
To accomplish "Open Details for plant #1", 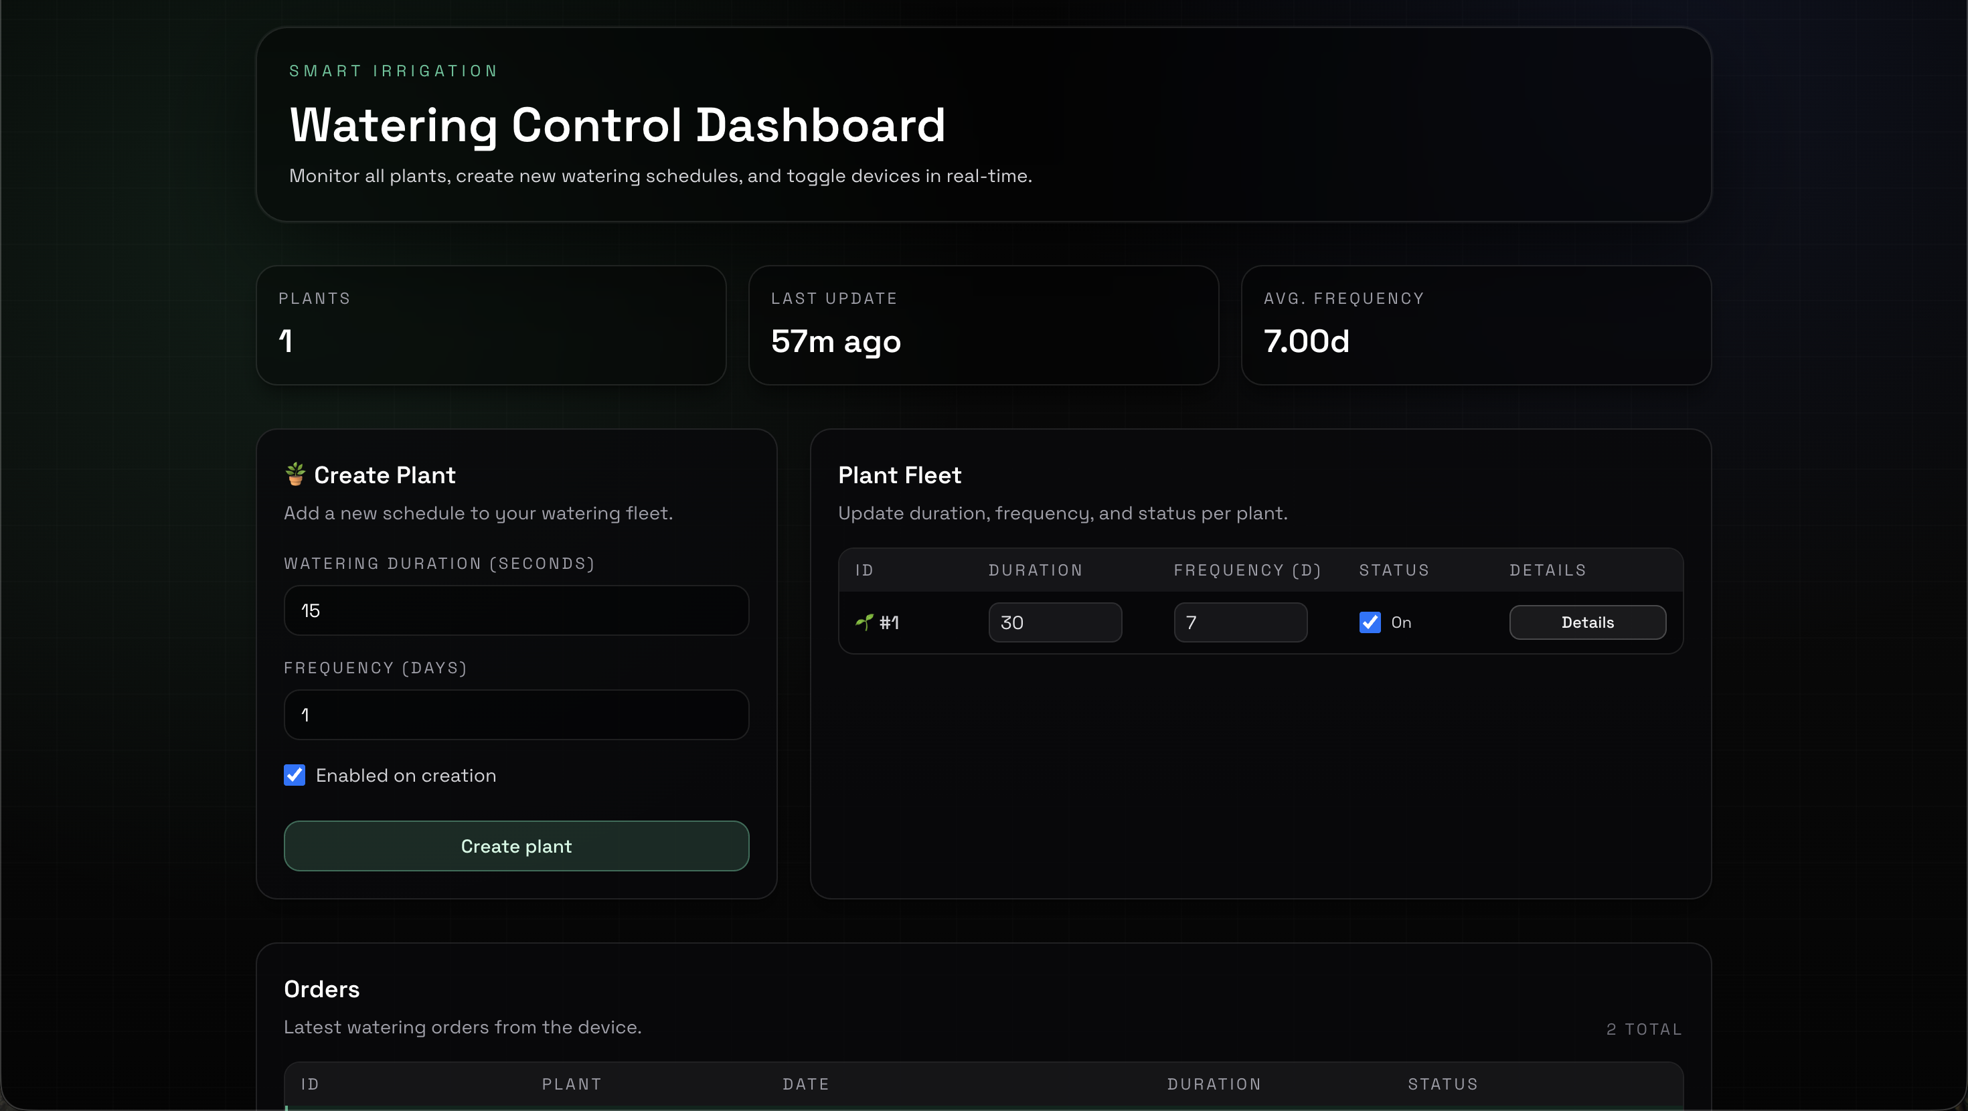I will click(1586, 622).
